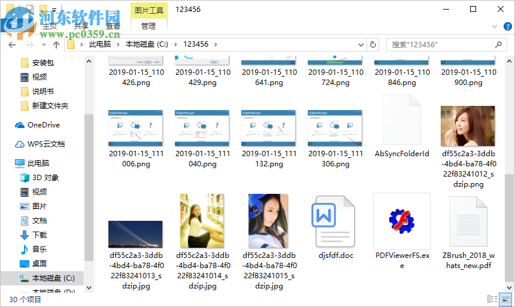The height and width of the screenshot is (307, 515).
Task: Open 音乐 in navigation pane
Action: point(40,249)
